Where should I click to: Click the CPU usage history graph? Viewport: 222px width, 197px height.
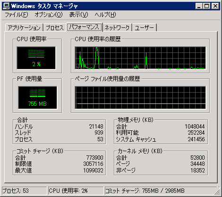pyautogui.click(x=140, y=58)
